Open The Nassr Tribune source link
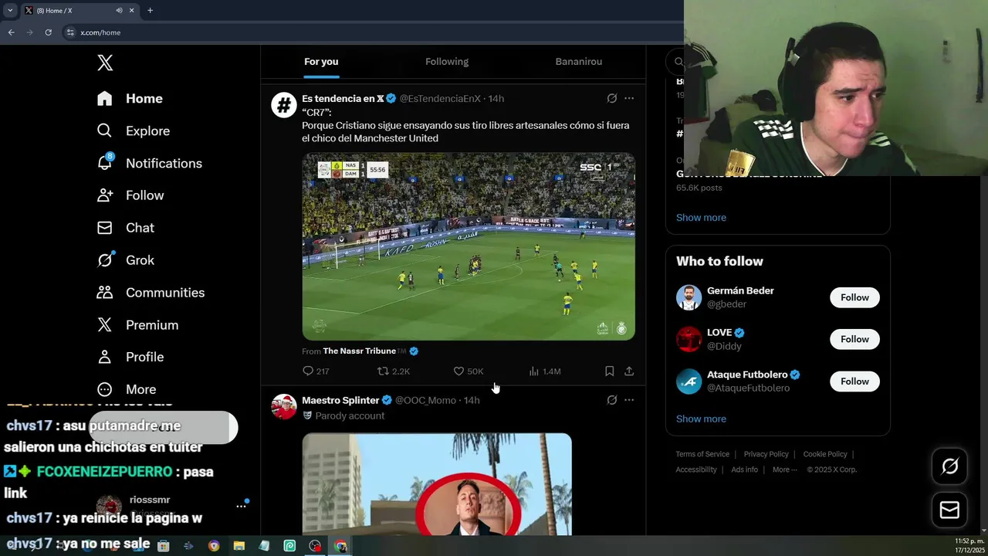The width and height of the screenshot is (988, 556). point(360,351)
